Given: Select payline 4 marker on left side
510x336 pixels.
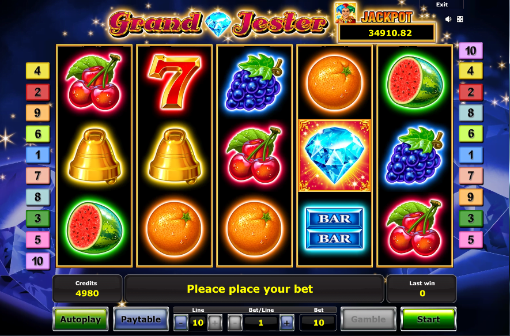Looking at the screenshot, I should pyautogui.click(x=37, y=70).
